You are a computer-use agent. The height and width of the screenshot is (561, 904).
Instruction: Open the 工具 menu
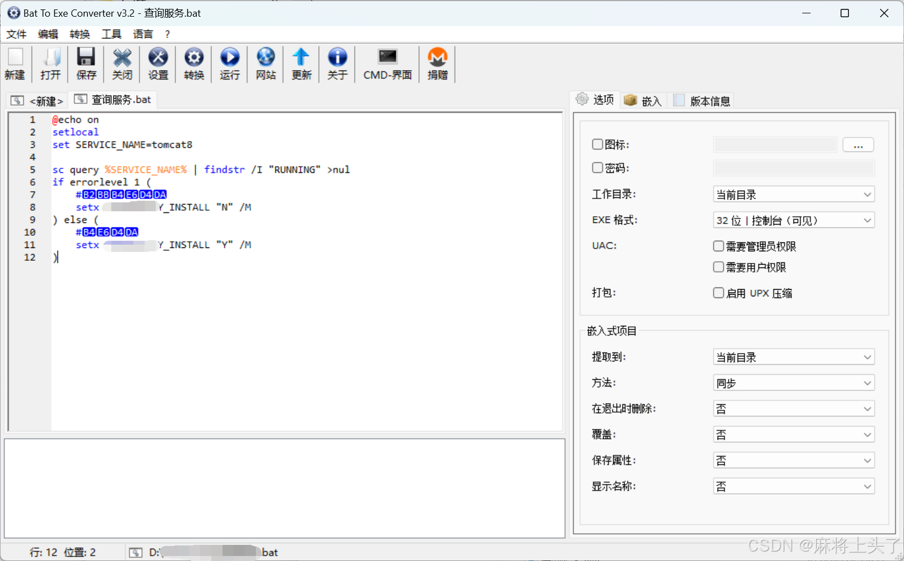click(x=111, y=34)
